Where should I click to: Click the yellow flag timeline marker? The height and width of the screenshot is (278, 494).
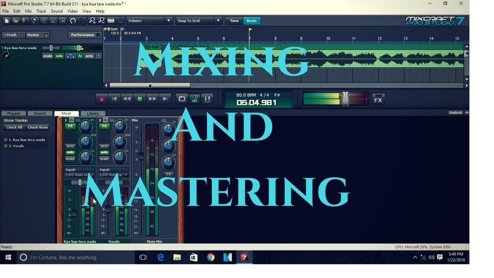pyautogui.click(x=250, y=30)
